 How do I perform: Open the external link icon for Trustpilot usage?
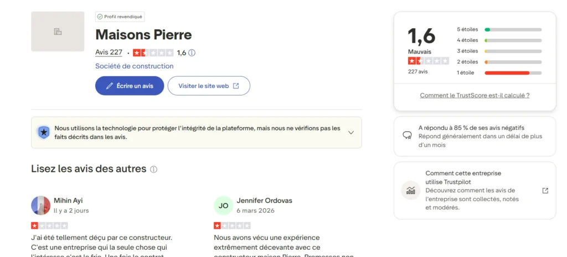pos(545,191)
